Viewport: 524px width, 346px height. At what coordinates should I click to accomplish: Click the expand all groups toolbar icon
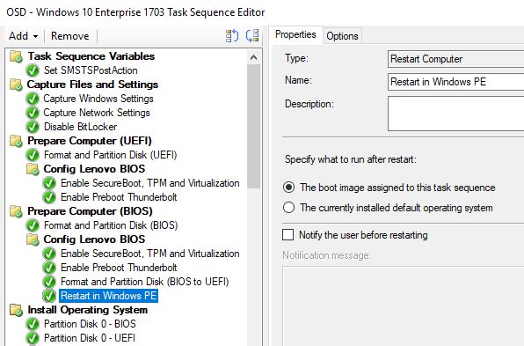coord(232,35)
